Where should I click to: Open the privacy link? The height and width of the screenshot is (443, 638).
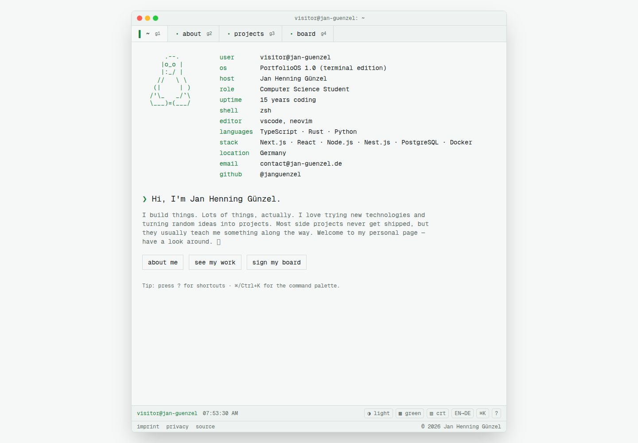click(177, 427)
